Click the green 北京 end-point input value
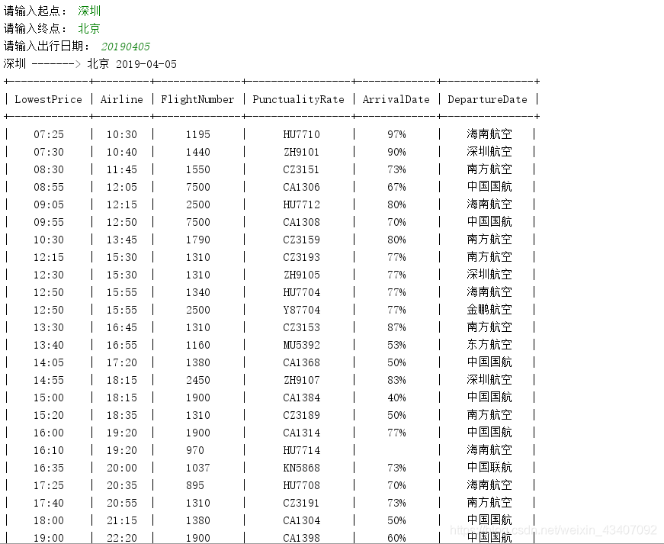 [89, 28]
